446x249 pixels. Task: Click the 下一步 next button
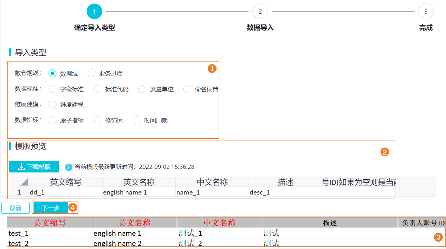point(51,208)
